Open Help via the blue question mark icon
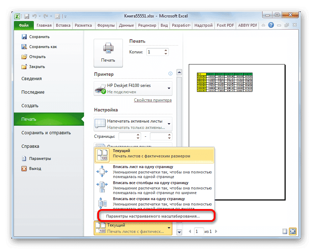Screen dimensions: 312x250 271,25
